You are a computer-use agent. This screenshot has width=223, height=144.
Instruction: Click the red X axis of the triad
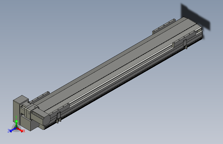click(x=20, y=130)
